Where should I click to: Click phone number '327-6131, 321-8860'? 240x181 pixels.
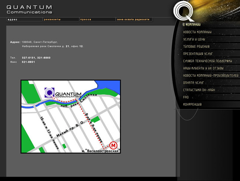pos(36,58)
